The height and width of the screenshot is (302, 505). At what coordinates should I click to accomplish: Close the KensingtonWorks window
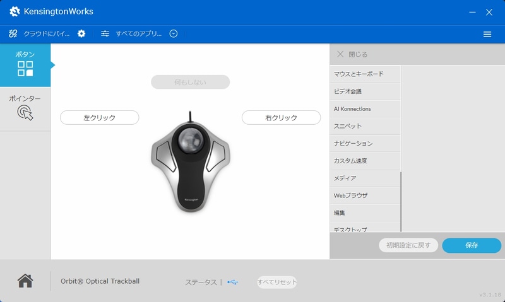(489, 12)
